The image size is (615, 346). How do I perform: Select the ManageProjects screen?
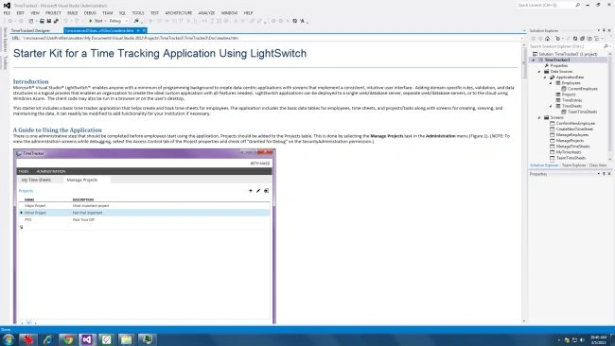[570, 141]
